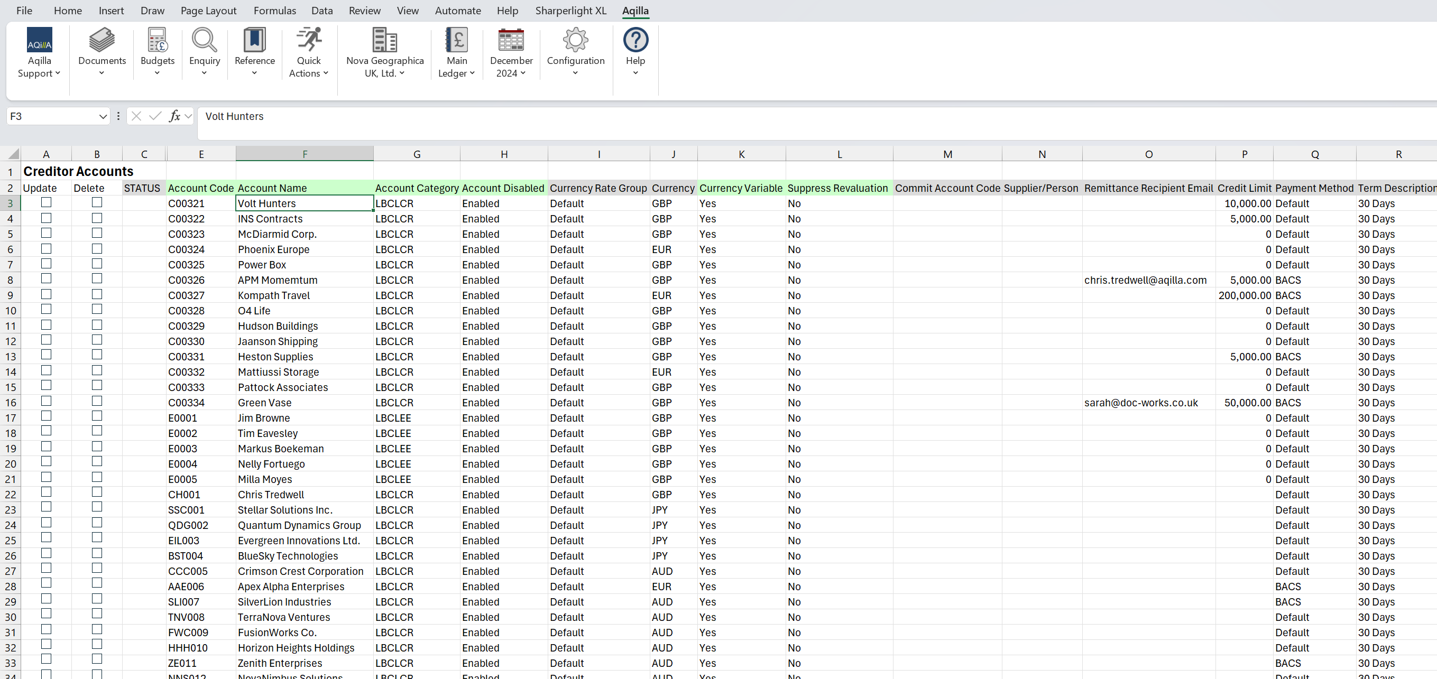Screen dimensions: 1437x679
Task: Tick the Delete checkbox for INS Contracts
Action: pos(97,218)
